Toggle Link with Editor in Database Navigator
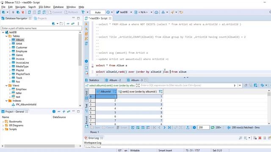The image size is (271, 152). 73,24
